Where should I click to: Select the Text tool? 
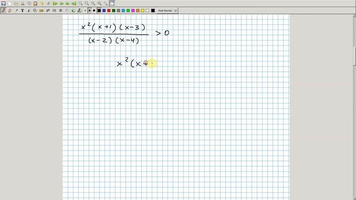pyautogui.click(x=22, y=11)
